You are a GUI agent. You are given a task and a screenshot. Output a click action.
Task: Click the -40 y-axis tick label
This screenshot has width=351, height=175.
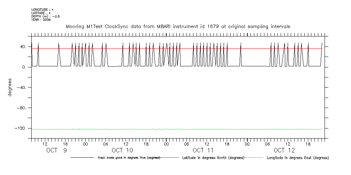(22, 87)
